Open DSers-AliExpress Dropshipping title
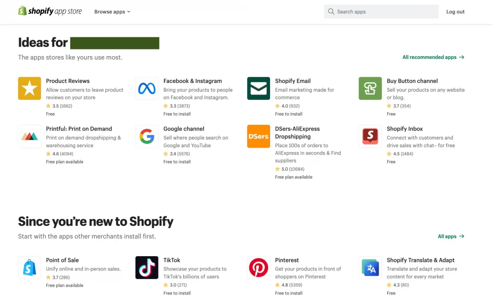 (297, 132)
